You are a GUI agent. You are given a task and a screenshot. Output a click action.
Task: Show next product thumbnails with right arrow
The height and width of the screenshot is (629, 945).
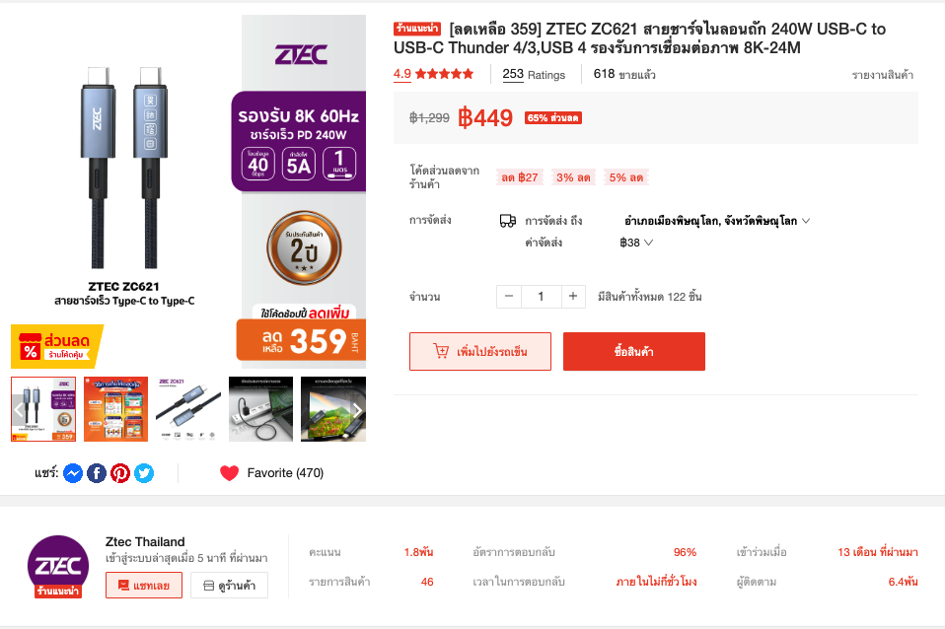tap(357, 410)
